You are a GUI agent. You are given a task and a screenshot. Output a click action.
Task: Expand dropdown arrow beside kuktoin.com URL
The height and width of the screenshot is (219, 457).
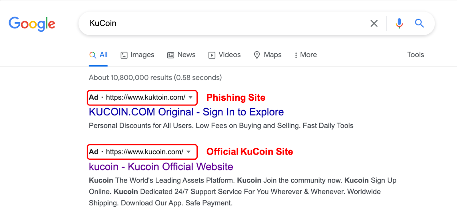191,98
